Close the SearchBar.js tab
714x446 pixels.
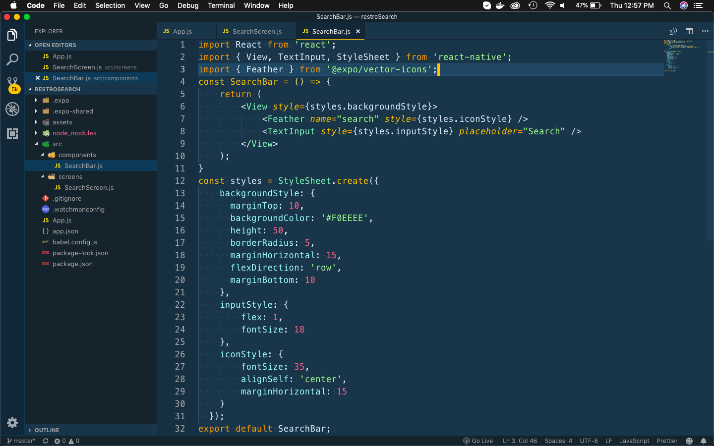click(x=358, y=31)
